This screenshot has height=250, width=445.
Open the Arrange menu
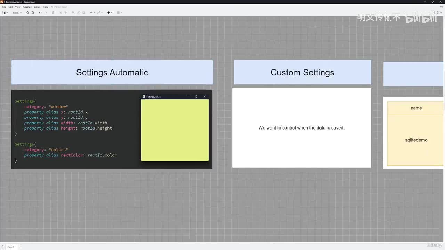[x=27, y=7]
